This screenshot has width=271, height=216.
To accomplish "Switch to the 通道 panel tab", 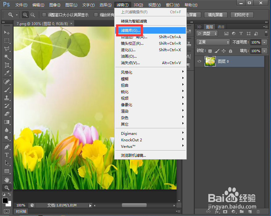I will pos(221,27).
